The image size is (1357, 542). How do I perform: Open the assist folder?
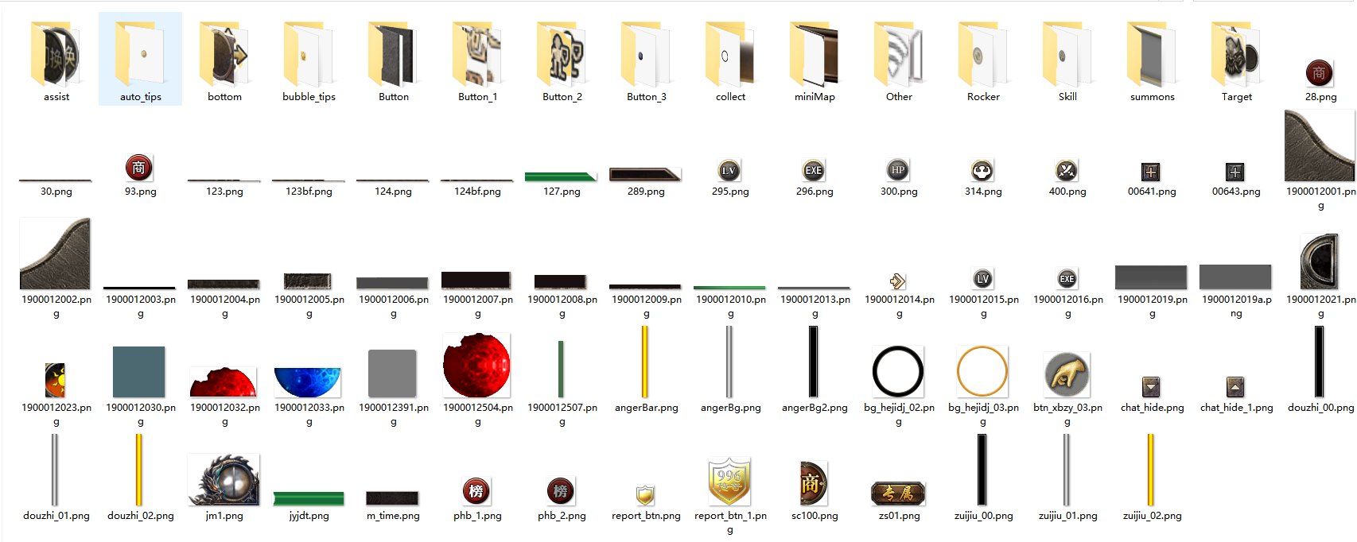pyautogui.click(x=56, y=54)
